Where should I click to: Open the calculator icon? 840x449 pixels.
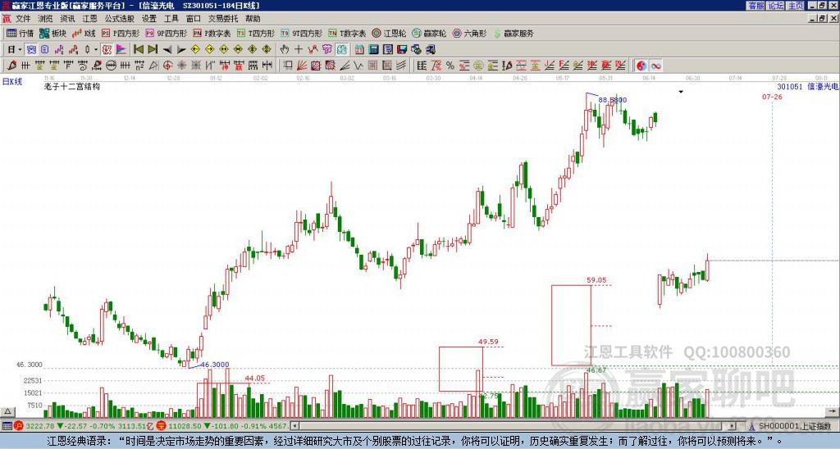click(373, 49)
